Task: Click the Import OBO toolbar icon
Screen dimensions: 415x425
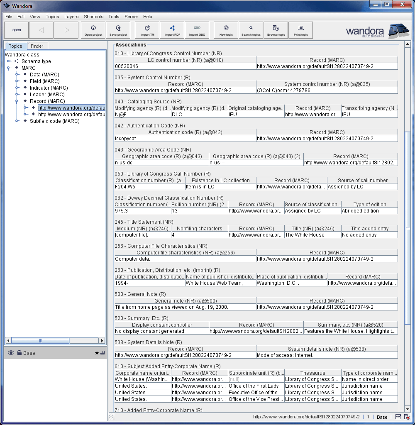Action: tap(197, 30)
